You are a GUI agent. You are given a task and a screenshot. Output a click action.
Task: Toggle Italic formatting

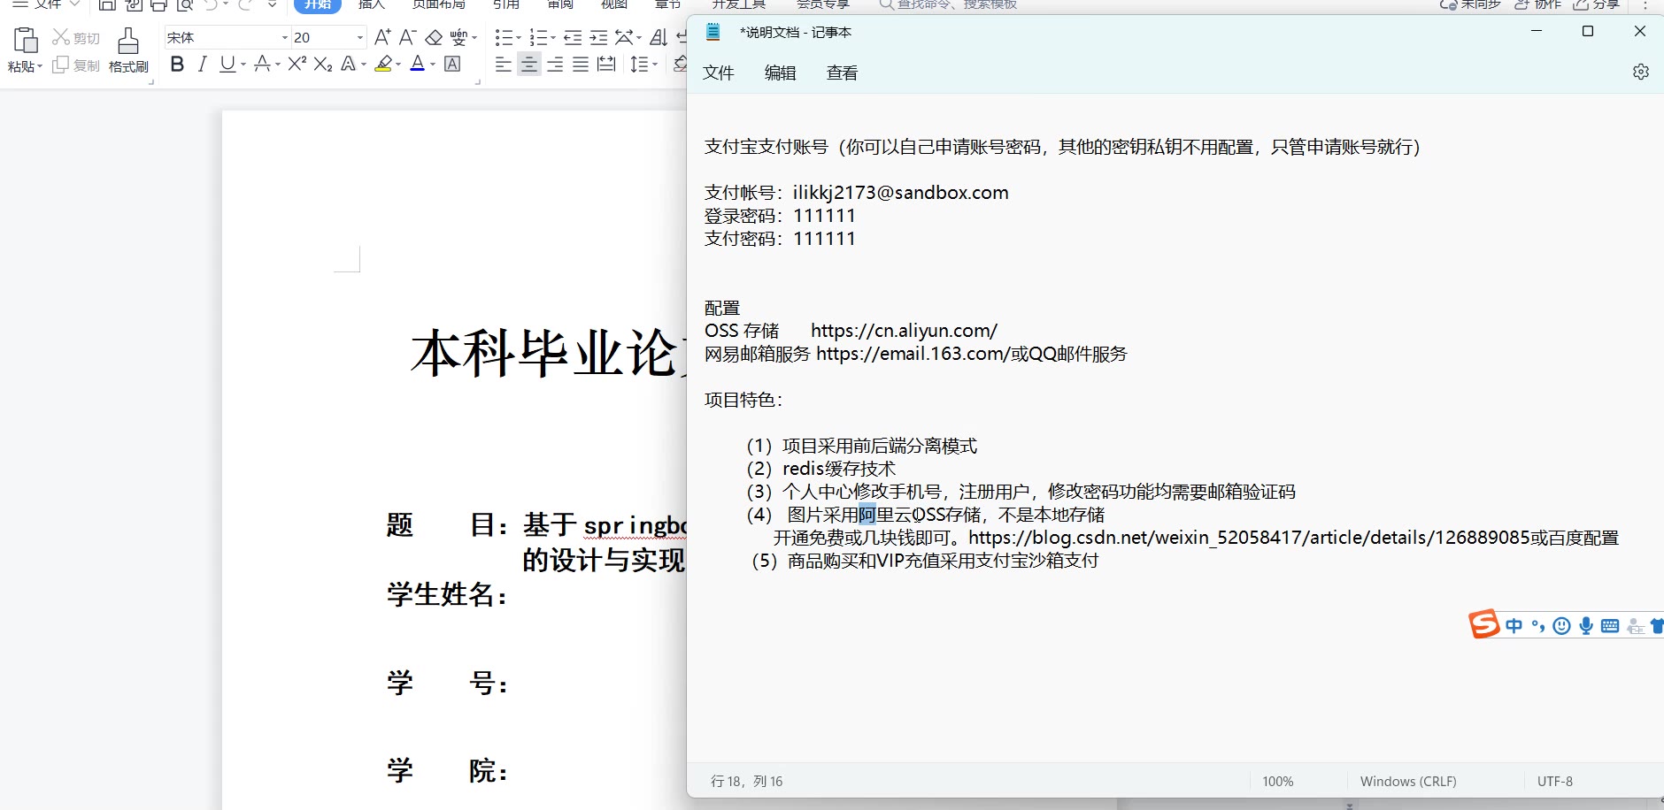click(x=203, y=64)
